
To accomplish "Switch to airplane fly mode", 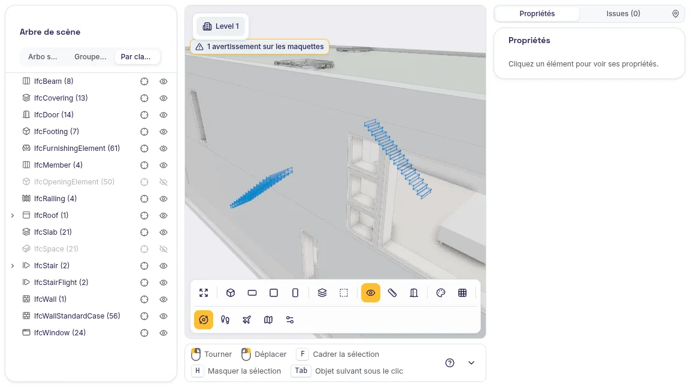I will [x=247, y=320].
